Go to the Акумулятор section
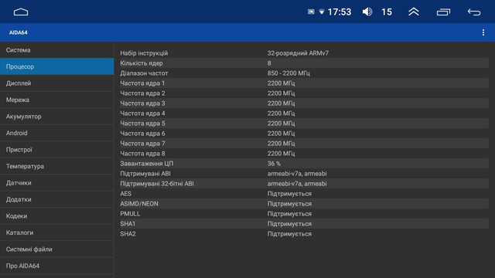The height and width of the screenshot is (278, 495). pyautogui.click(x=56, y=117)
